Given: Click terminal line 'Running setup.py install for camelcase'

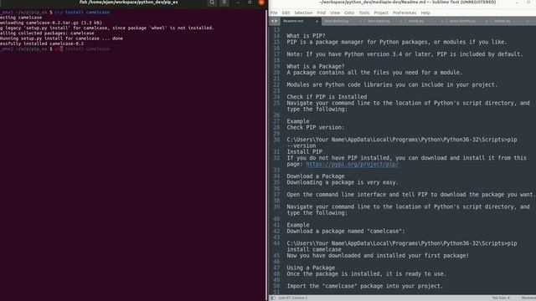Looking at the screenshot, I should (x=61, y=38).
